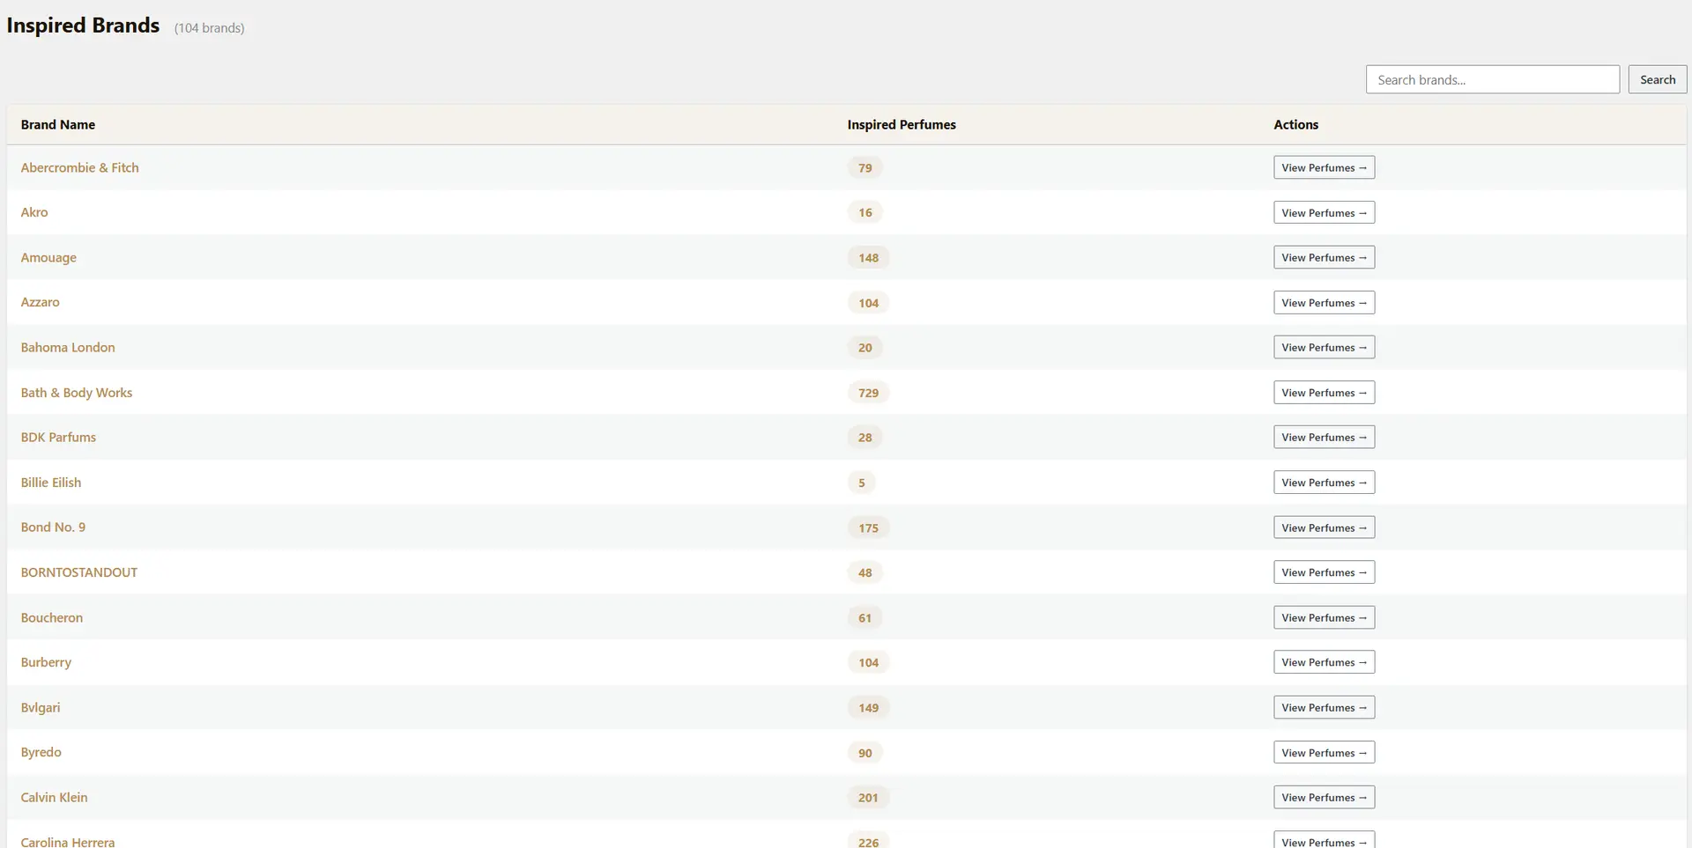Open the Bath & Body Works link
1692x848 pixels.
(x=77, y=393)
